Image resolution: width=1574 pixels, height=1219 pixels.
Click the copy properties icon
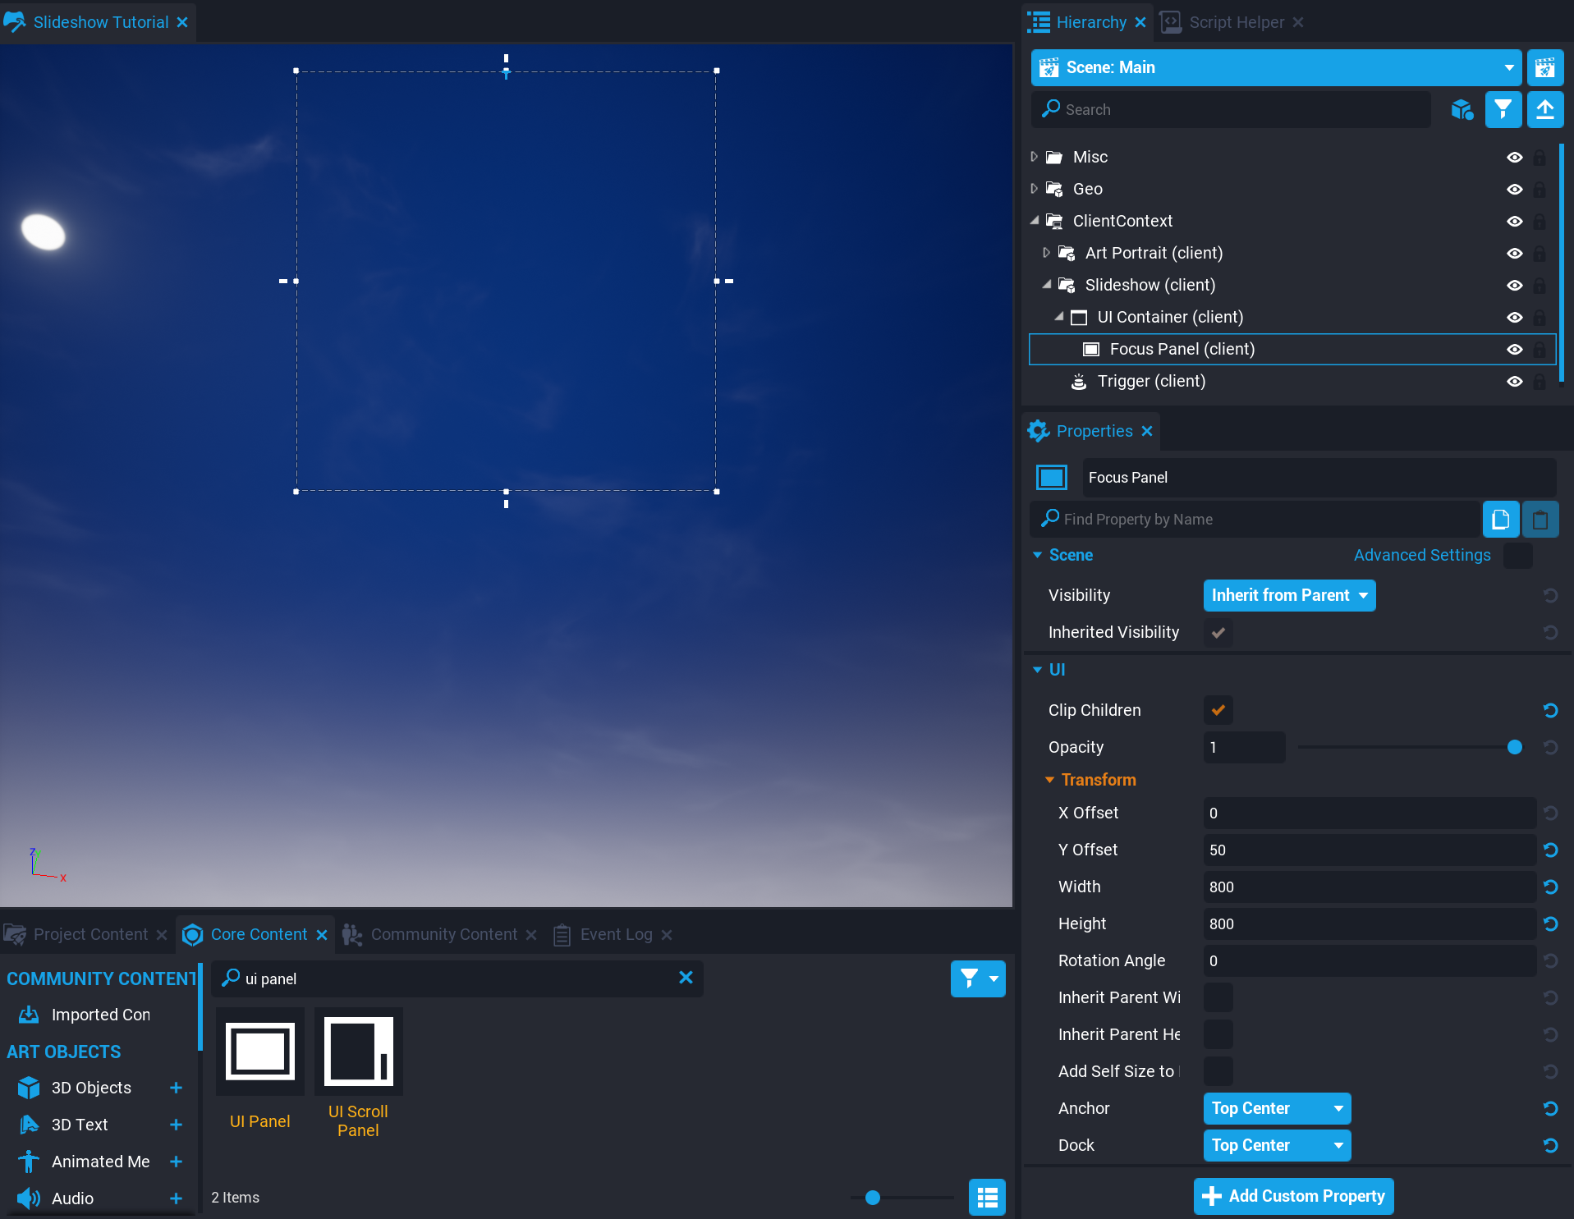coord(1500,519)
